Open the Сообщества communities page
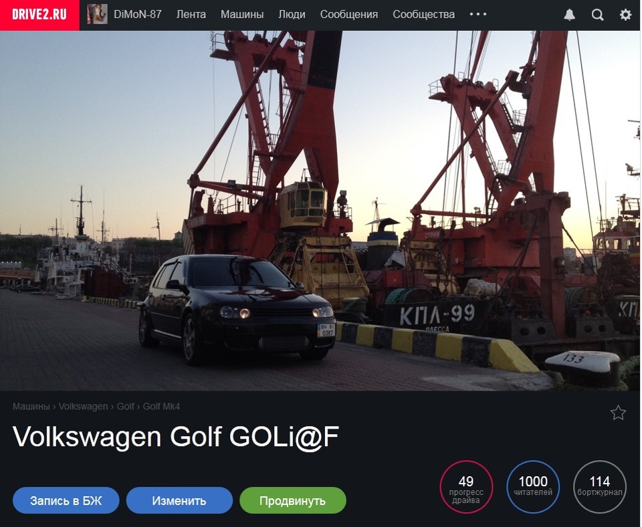The height and width of the screenshot is (527, 642). pyautogui.click(x=424, y=14)
